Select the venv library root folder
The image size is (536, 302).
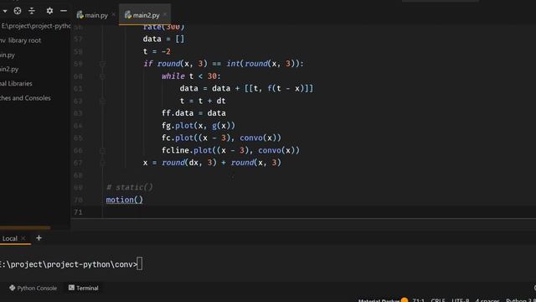pos(20,40)
